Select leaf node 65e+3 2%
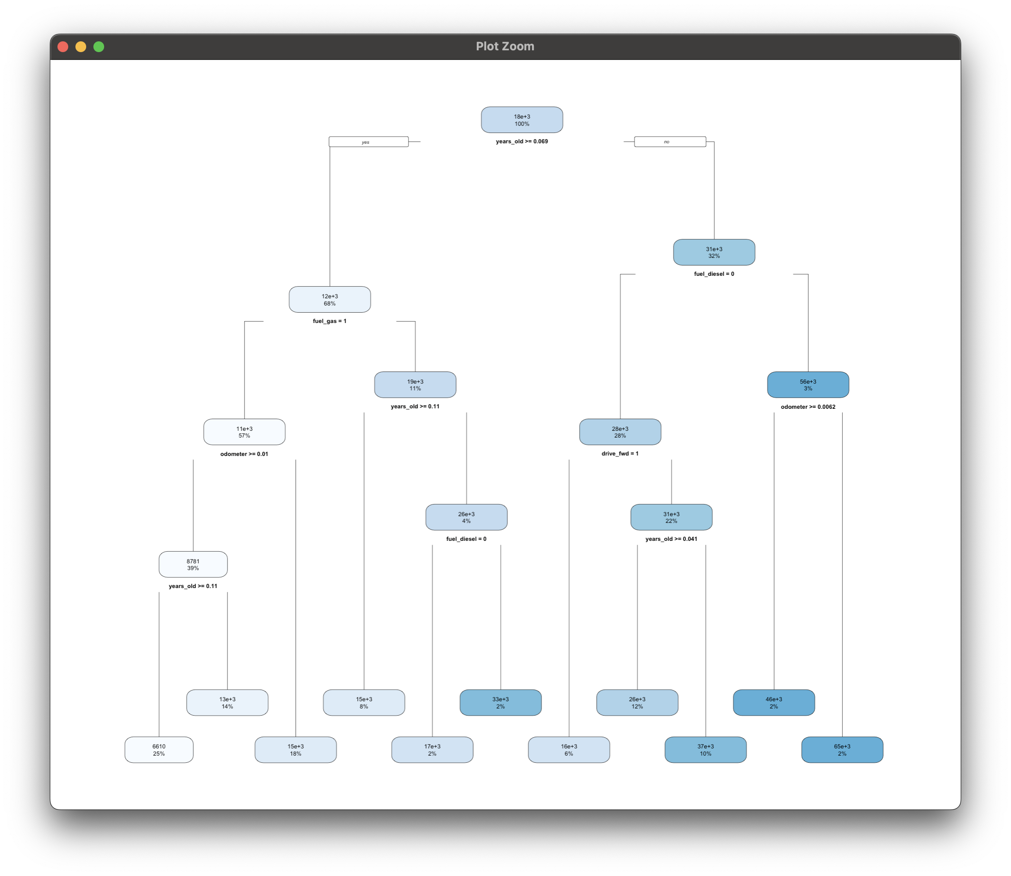The width and height of the screenshot is (1011, 876). (843, 750)
